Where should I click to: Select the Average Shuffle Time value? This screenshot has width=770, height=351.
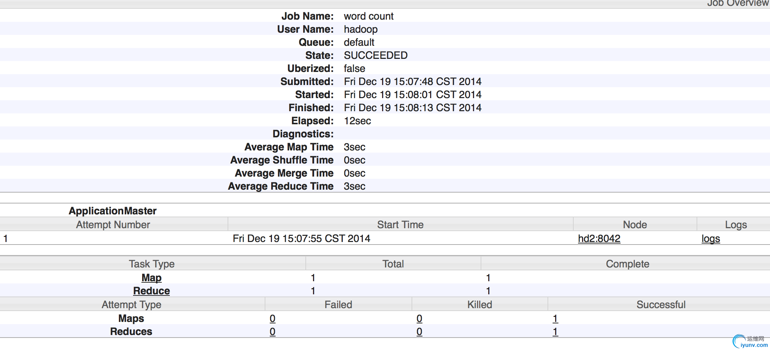click(354, 160)
